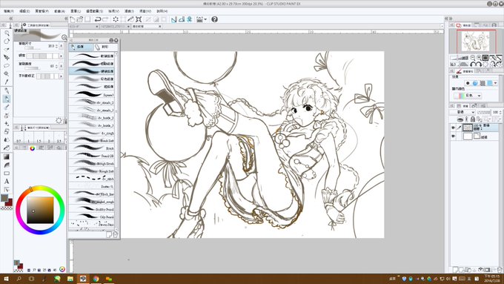The image size is (504, 284).
Task: Hide the top sketch layer
Action: (453, 128)
